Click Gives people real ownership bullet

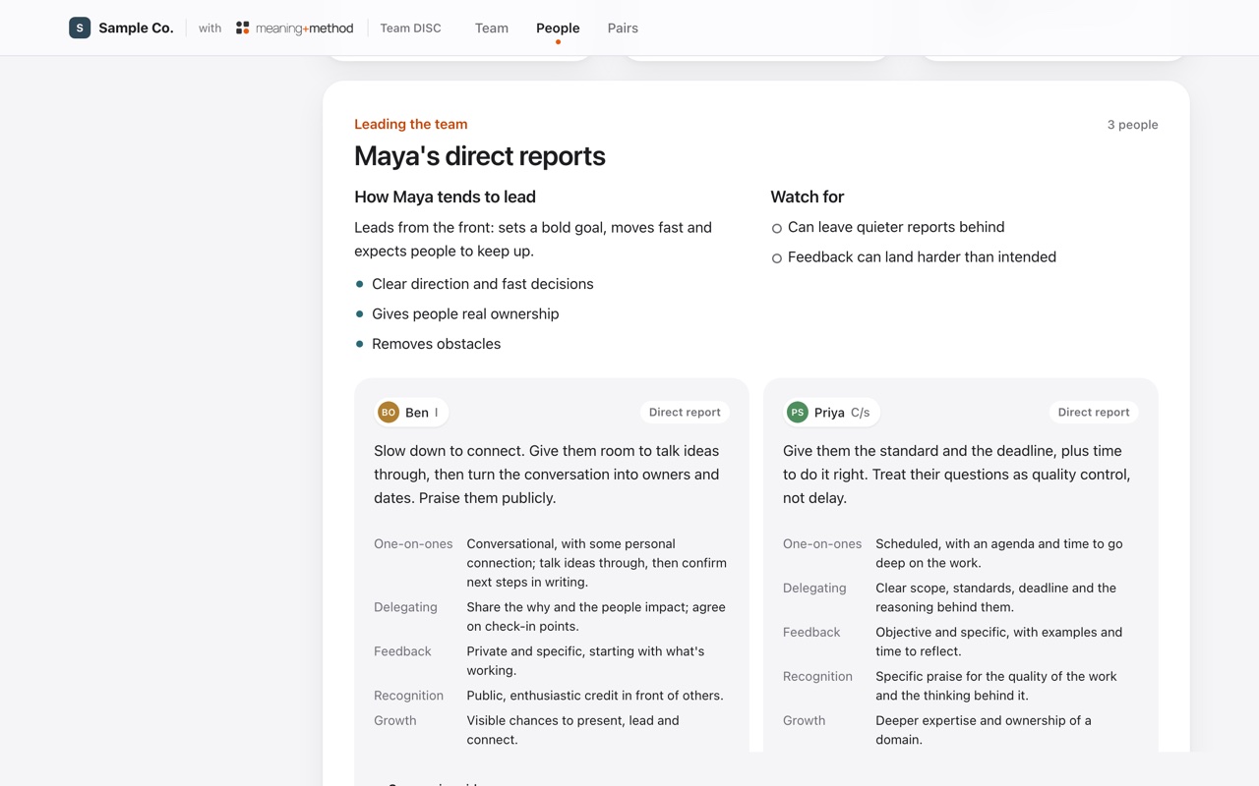pyautogui.click(x=465, y=313)
